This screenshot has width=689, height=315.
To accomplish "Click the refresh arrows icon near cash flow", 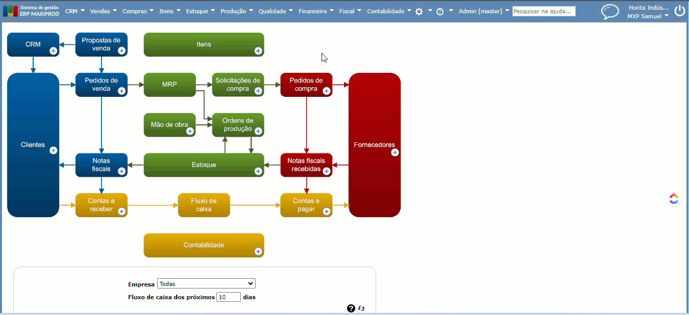I will coord(361,308).
